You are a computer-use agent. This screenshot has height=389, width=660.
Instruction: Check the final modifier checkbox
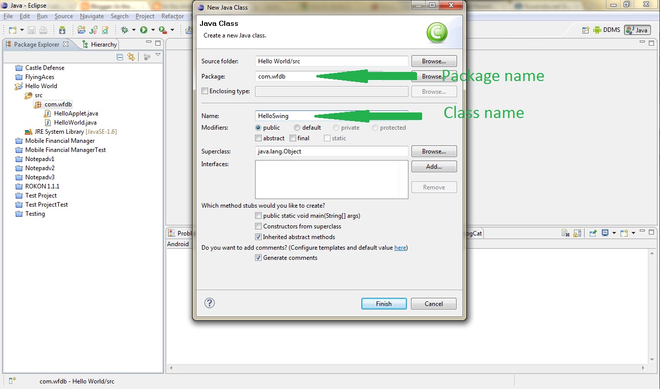pyautogui.click(x=293, y=138)
